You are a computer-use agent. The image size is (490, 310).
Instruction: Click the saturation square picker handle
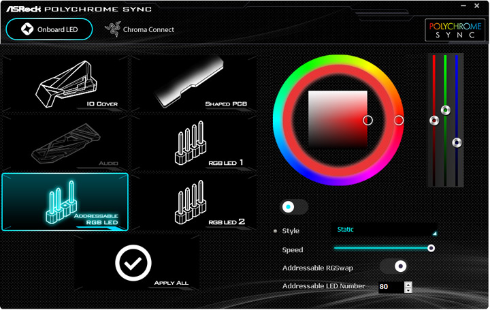(x=367, y=120)
